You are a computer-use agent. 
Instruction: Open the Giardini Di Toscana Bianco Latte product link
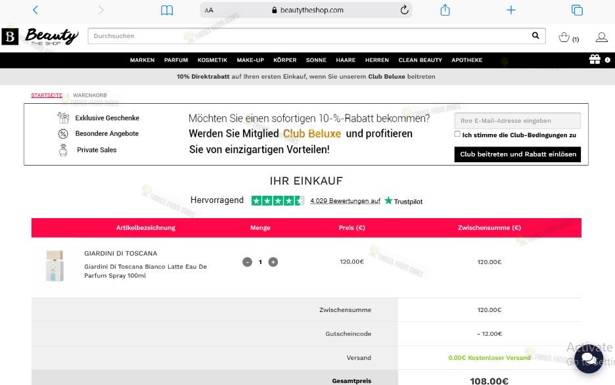point(145,271)
